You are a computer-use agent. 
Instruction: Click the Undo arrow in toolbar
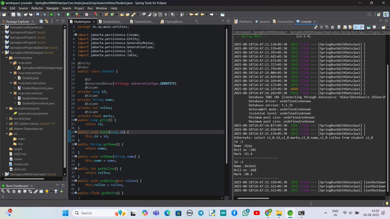pyautogui.click(x=25, y=14)
